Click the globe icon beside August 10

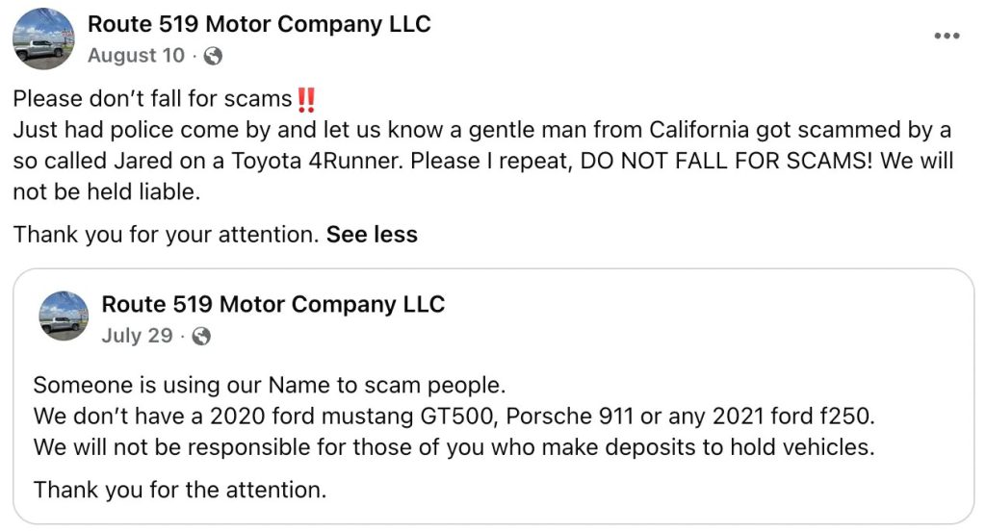(213, 56)
